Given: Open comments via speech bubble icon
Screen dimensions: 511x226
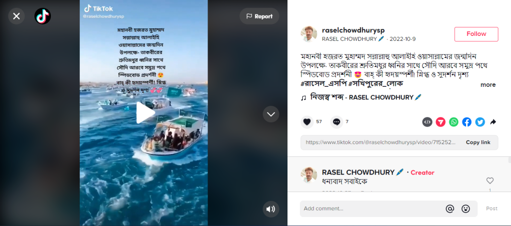Looking at the screenshot, I should [337, 122].
